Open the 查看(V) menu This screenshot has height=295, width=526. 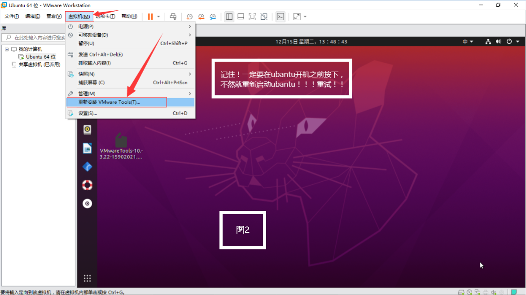click(x=54, y=16)
